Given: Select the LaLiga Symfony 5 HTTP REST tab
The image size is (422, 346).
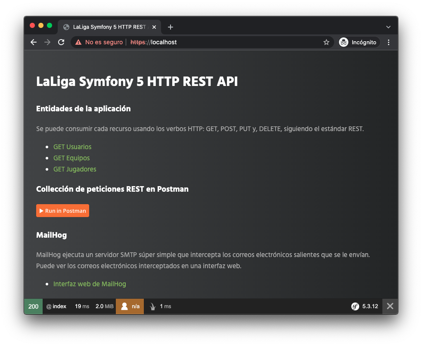Looking at the screenshot, I should tap(109, 27).
